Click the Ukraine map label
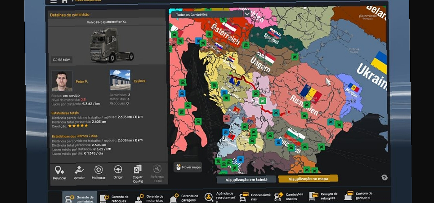The image size is (434, 203). (x=372, y=77)
